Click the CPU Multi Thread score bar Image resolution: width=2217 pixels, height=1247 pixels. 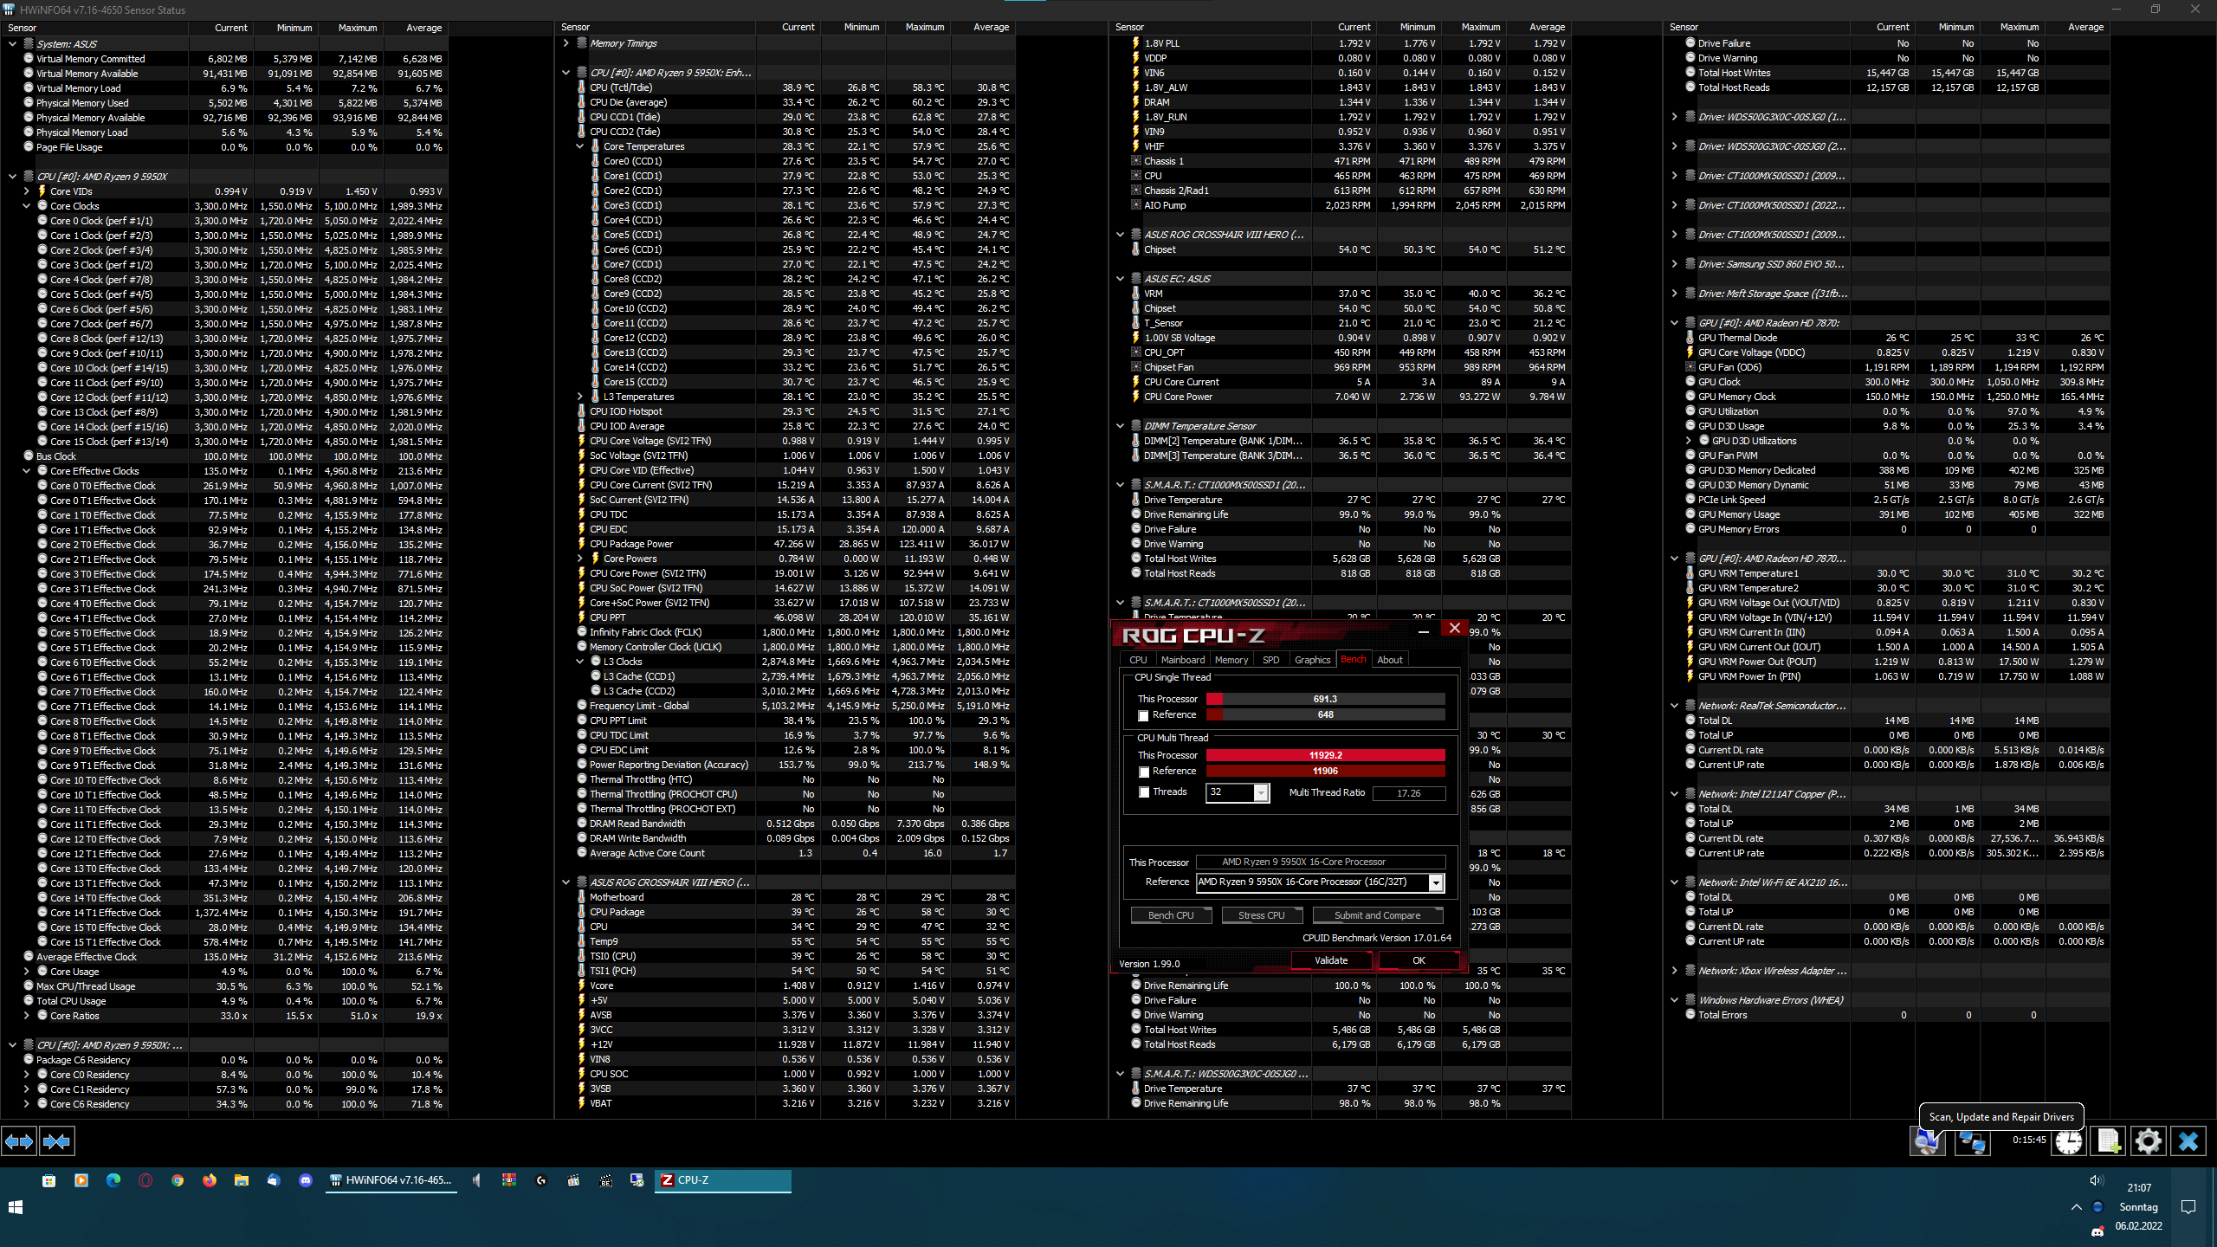(x=1325, y=755)
